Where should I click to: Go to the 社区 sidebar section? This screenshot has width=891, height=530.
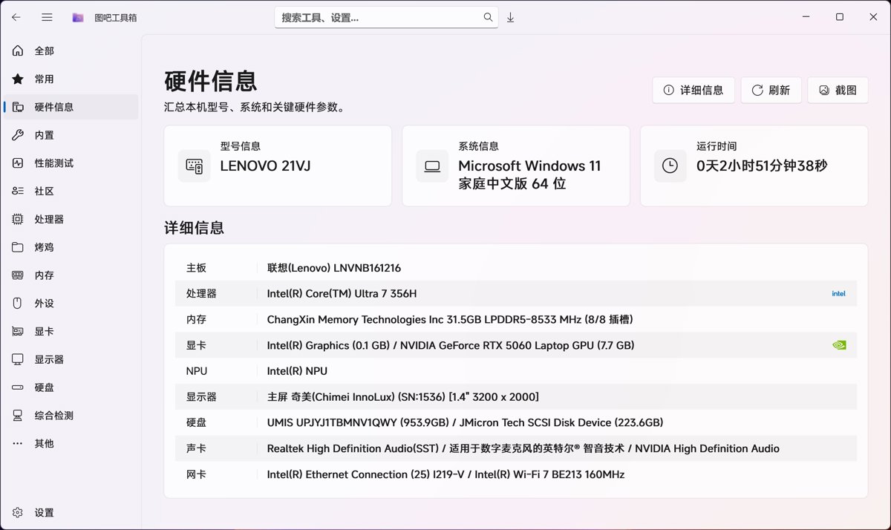[x=71, y=192]
